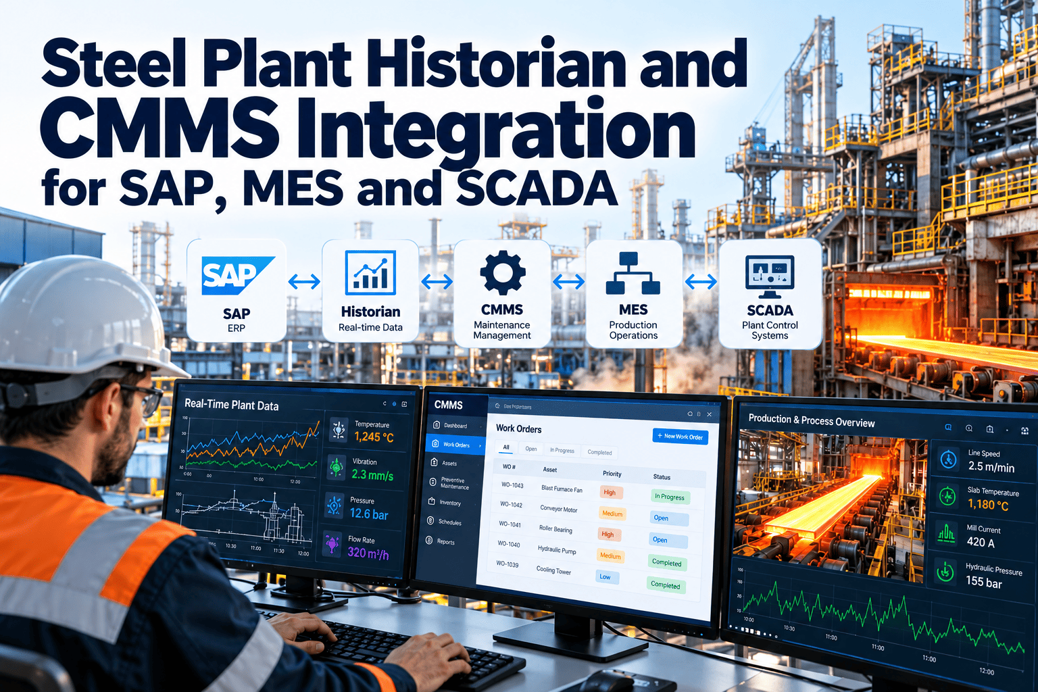This screenshot has width=1038, height=692.
Task: Click the Historian chart icon
Action: click(x=370, y=273)
